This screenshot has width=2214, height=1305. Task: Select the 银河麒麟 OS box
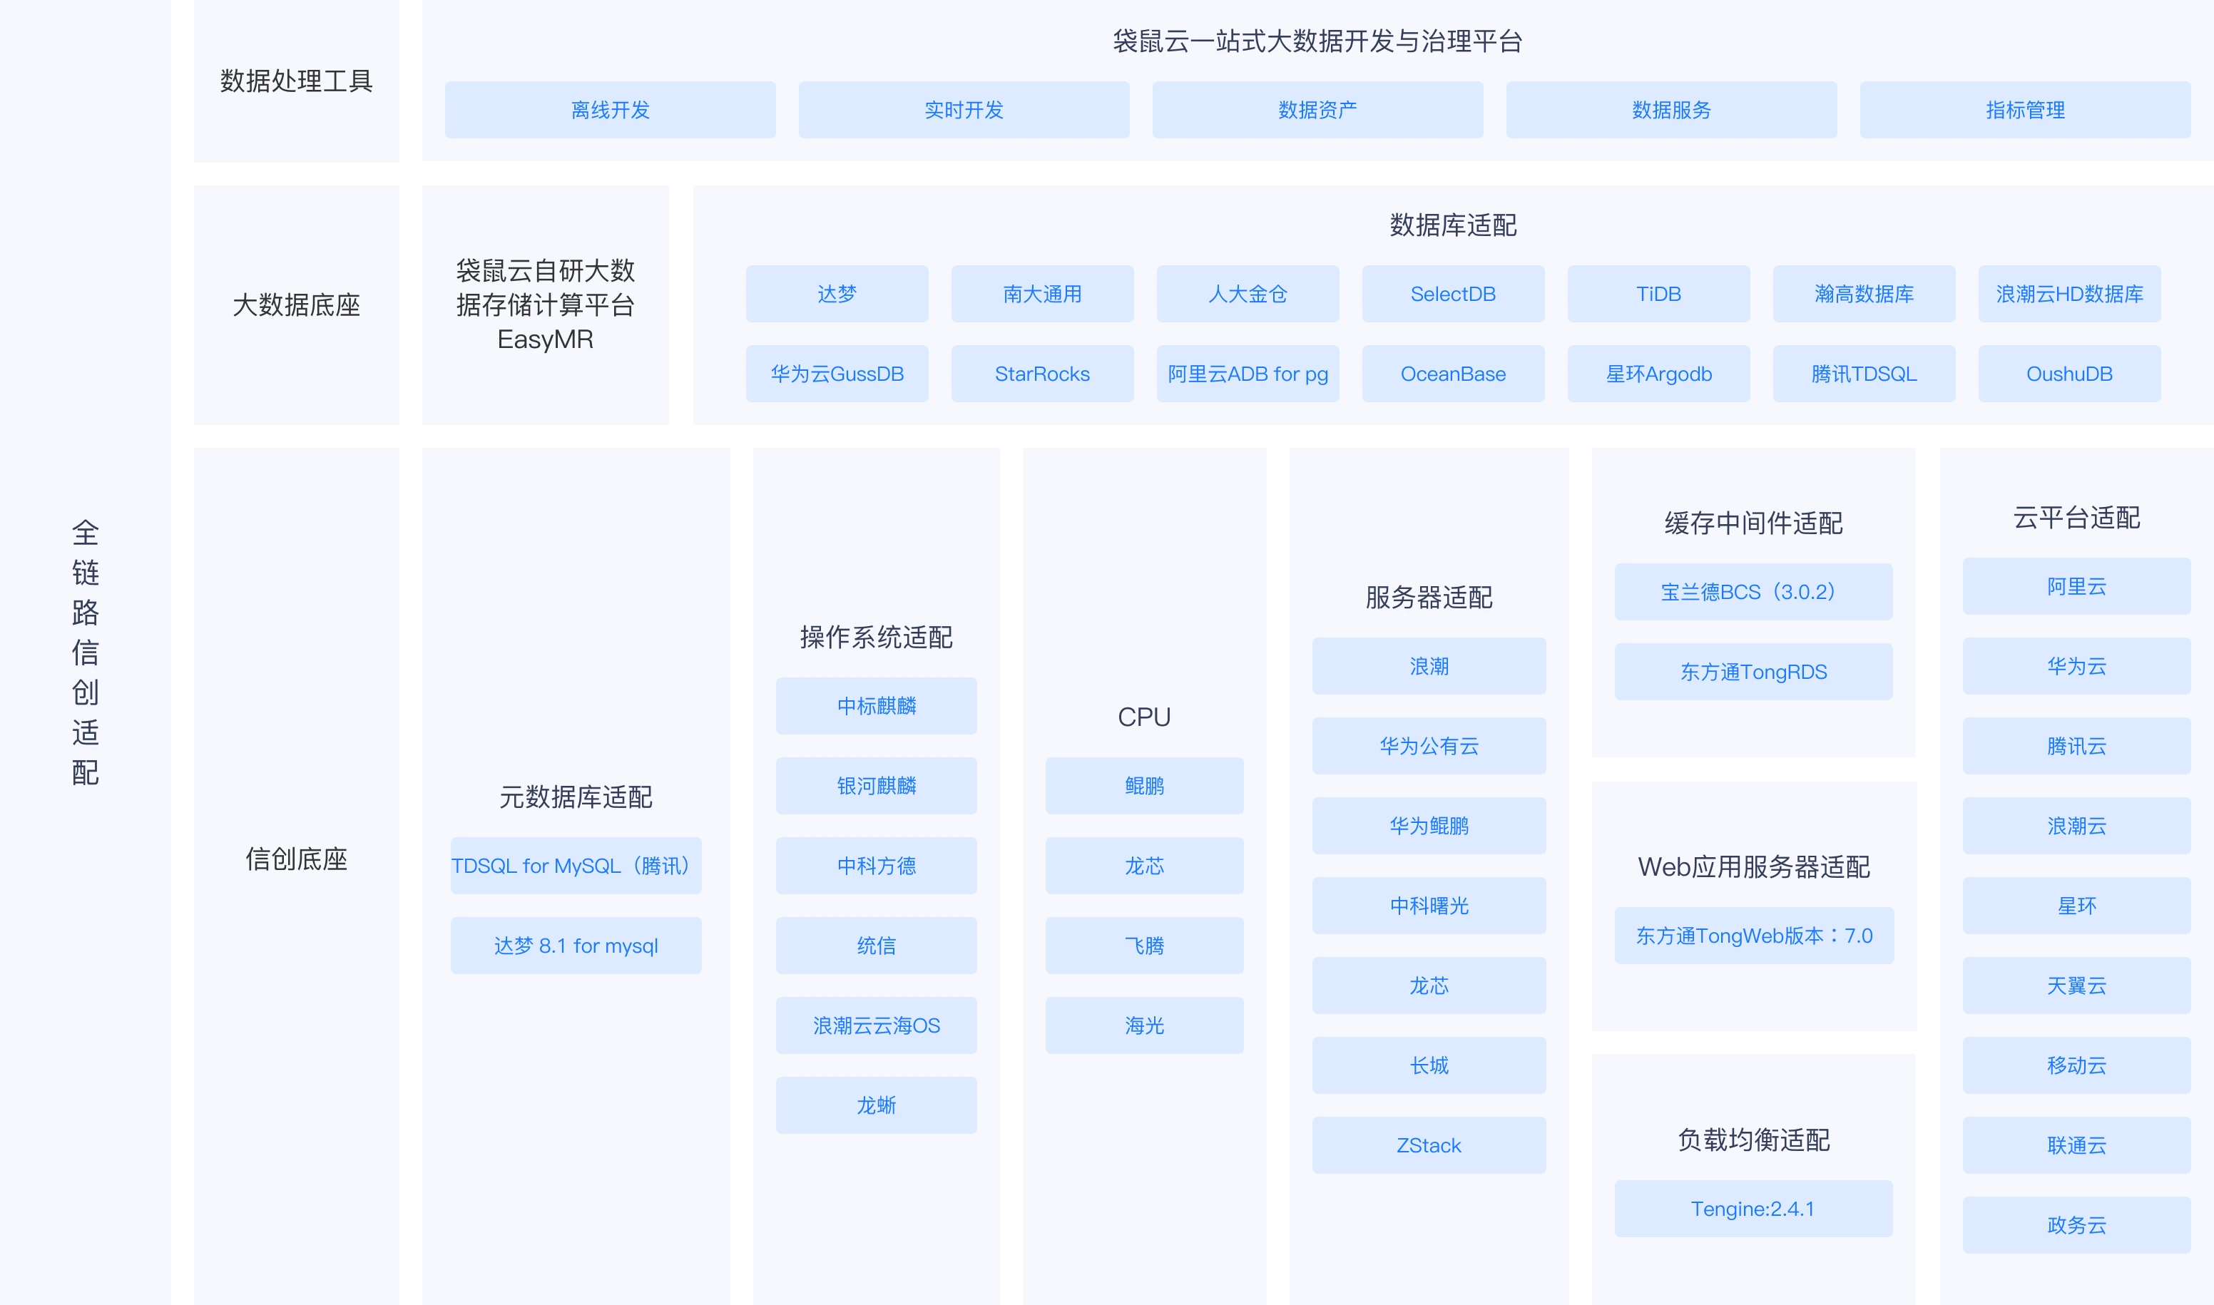pyautogui.click(x=876, y=785)
